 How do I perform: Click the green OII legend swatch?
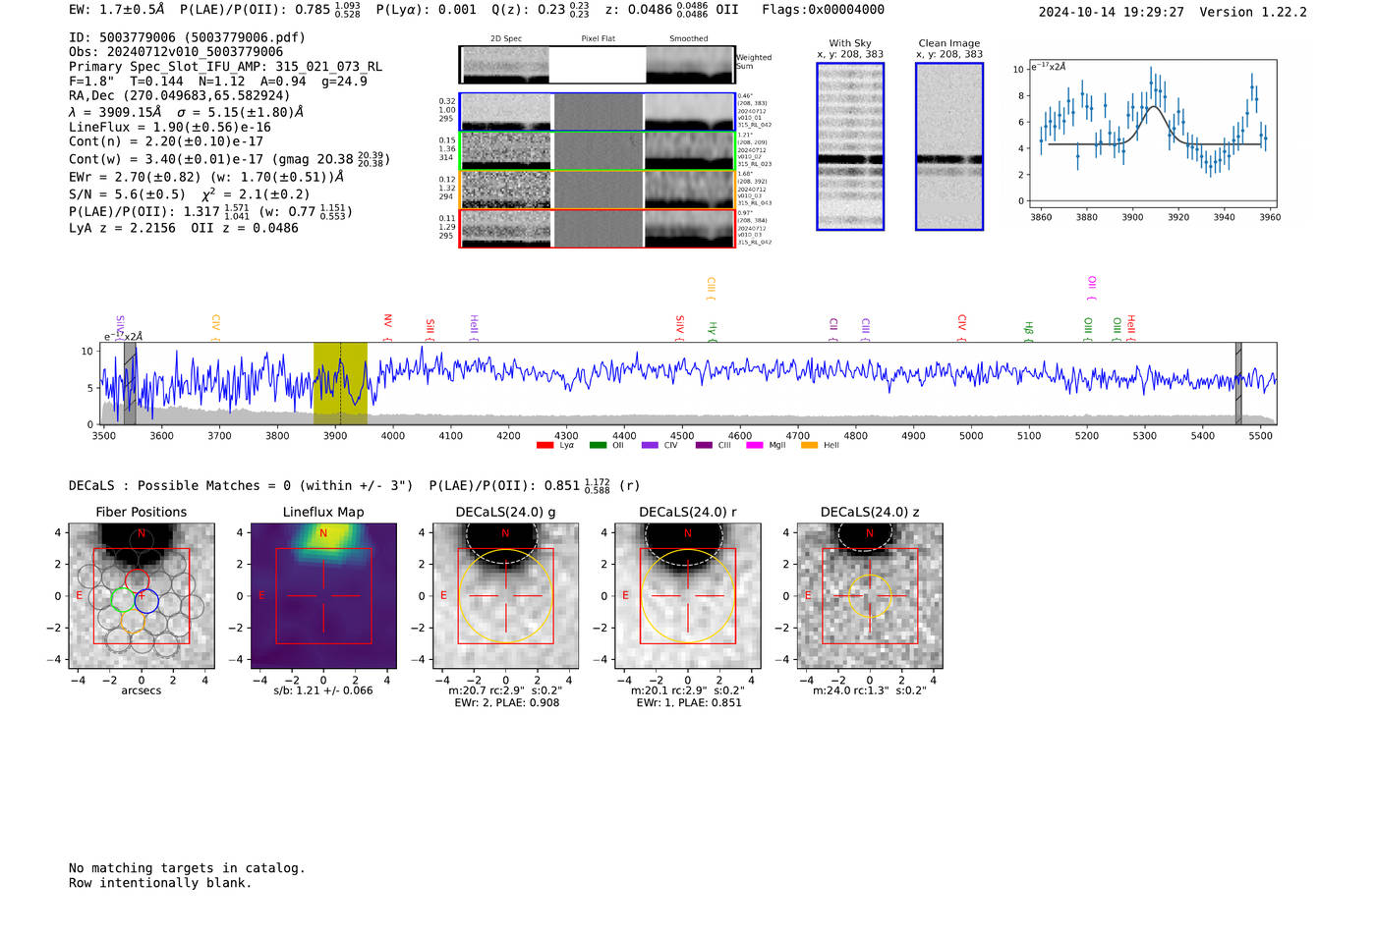pos(598,446)
